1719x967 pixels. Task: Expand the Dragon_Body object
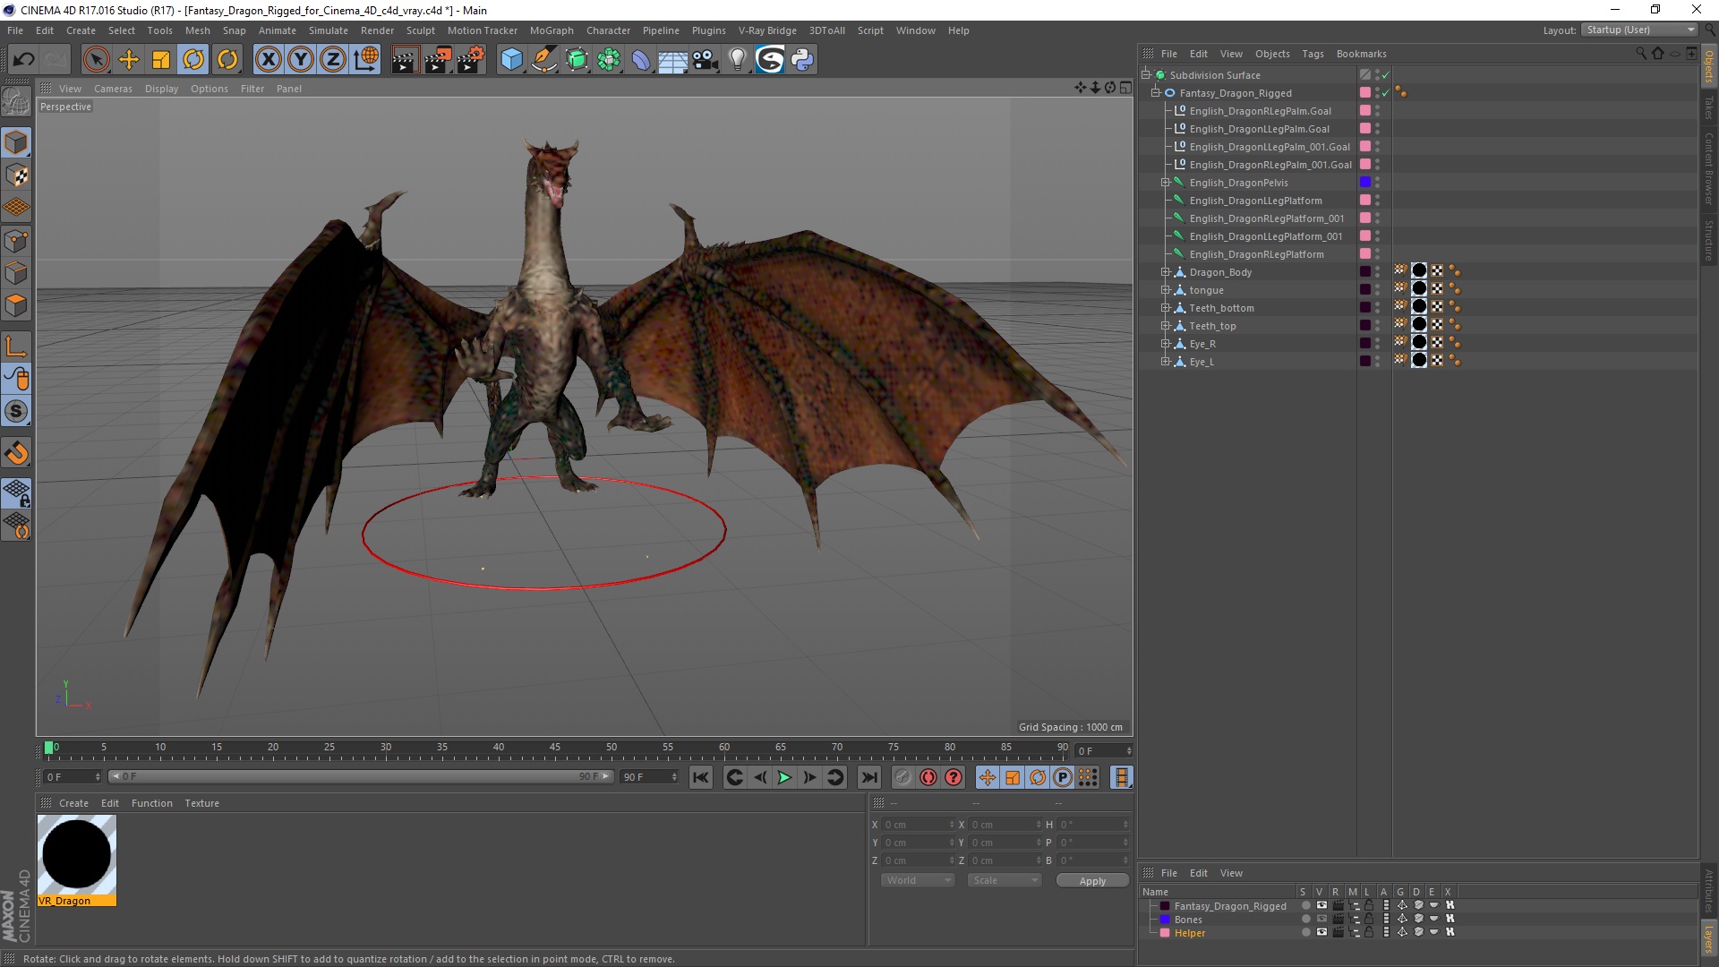(1165, 272)
